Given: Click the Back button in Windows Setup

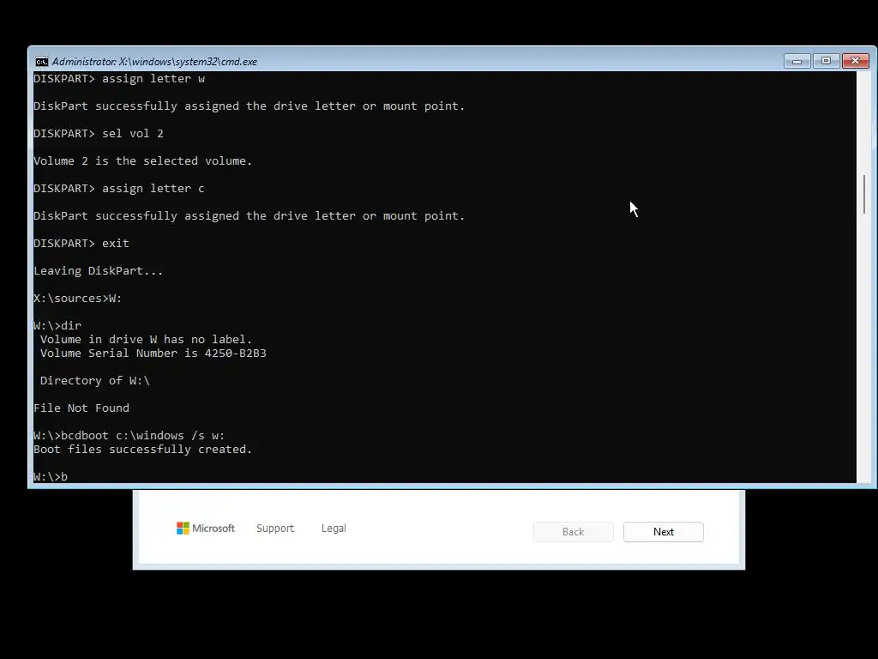Looking at the screenshot, I should (x=574, y=532).
